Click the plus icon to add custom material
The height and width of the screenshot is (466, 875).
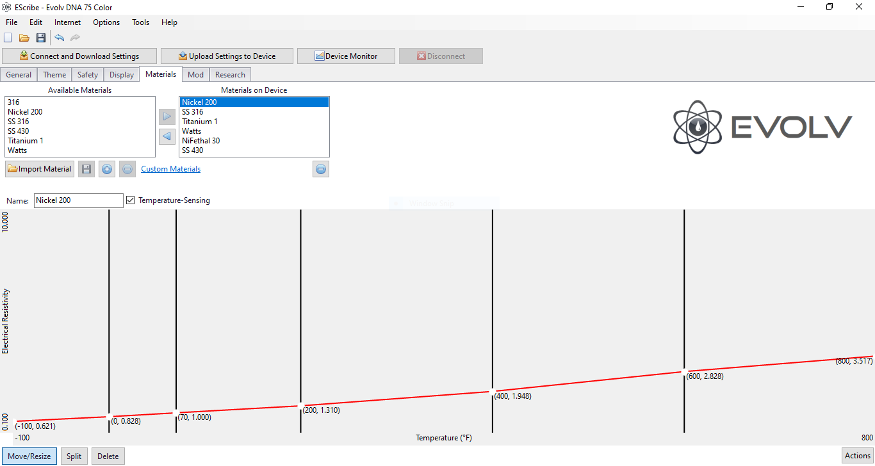click(x=107, y=169)
